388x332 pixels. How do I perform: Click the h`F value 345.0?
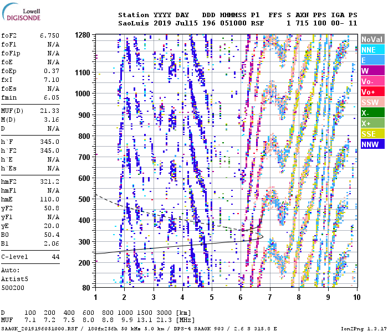[50, 142]
